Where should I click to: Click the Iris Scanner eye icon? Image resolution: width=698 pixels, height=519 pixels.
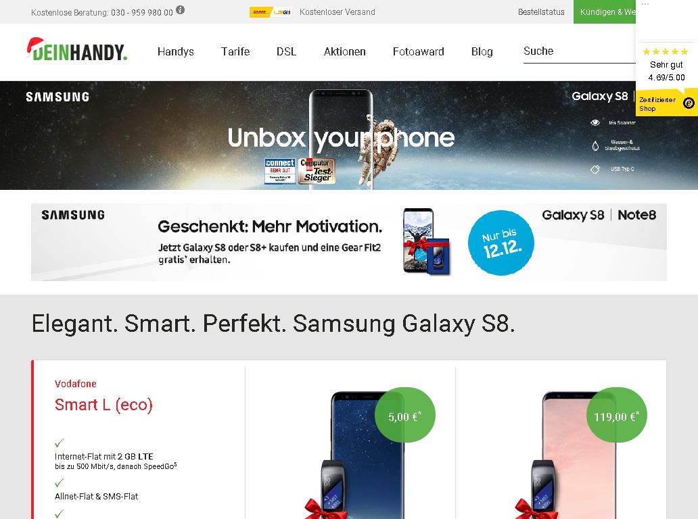[595, 123]
